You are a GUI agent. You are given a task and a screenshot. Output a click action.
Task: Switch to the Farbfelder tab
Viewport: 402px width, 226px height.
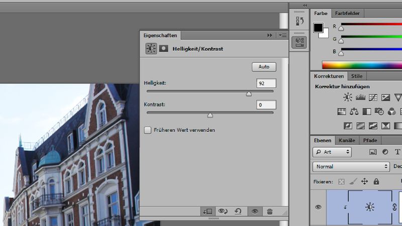tap(347, 14)
